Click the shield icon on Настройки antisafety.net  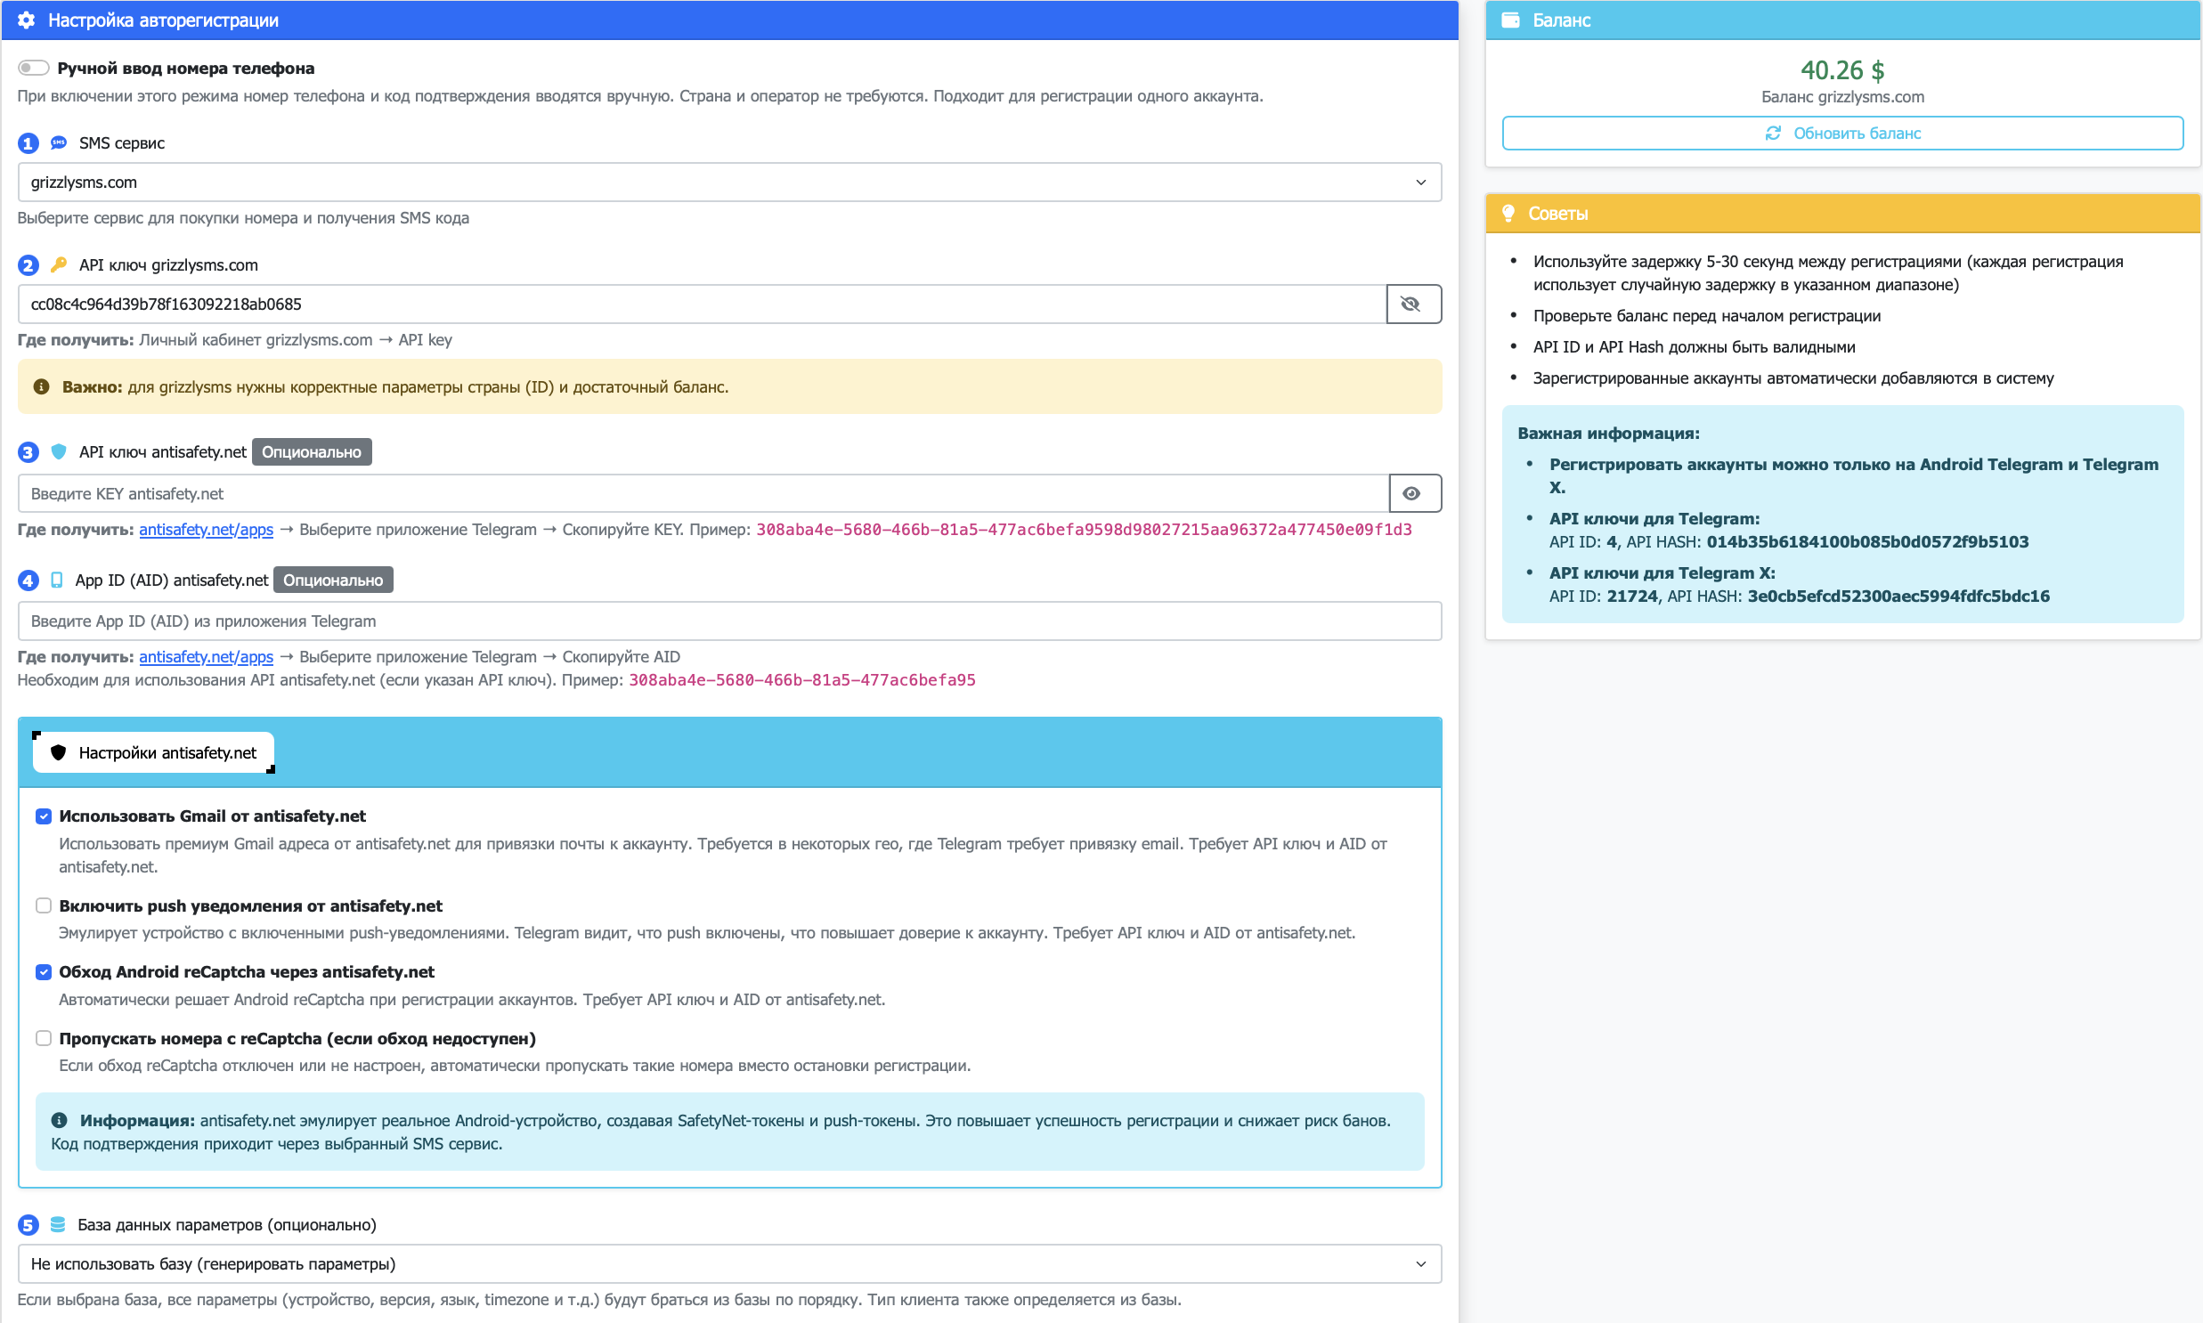[59, 752]
